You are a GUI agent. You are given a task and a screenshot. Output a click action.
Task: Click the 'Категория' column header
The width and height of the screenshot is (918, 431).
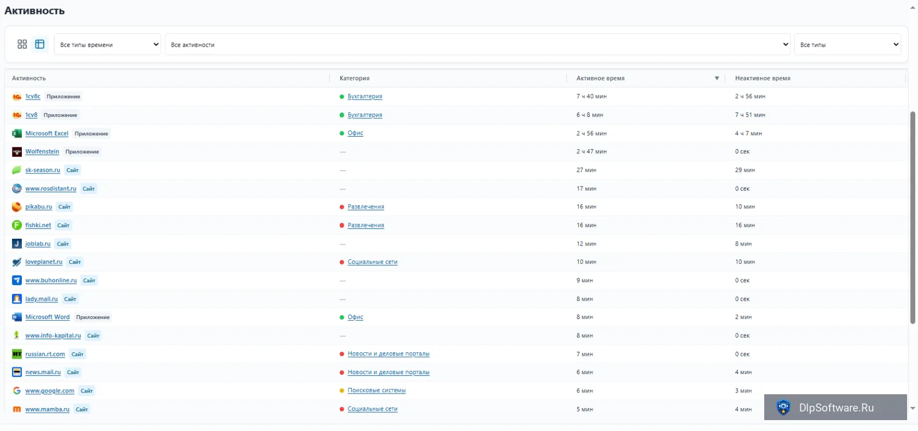pos(355,78)
